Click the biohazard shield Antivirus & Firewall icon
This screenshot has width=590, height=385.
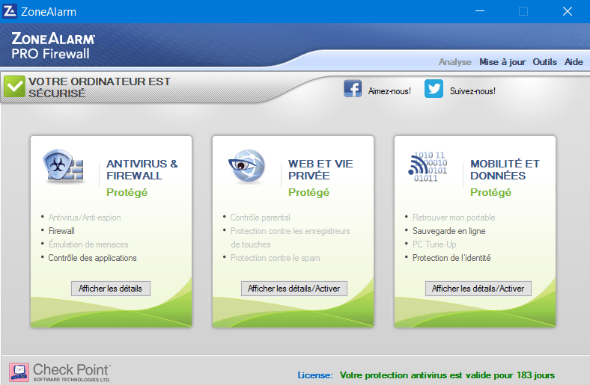point(64,166)
